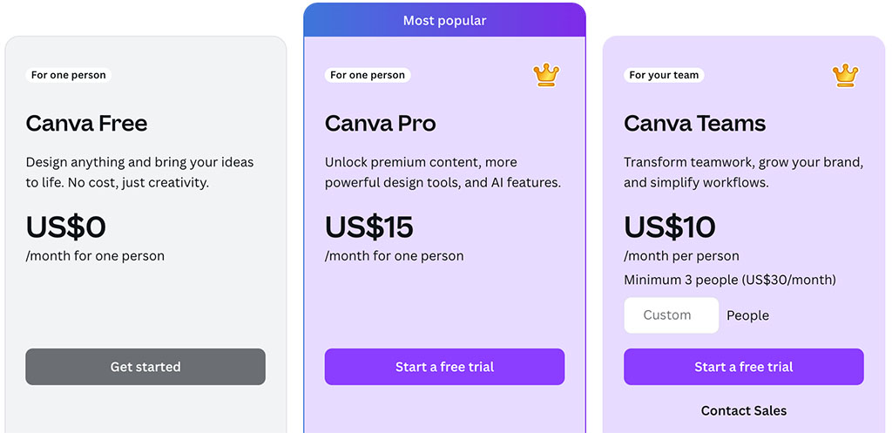Click the Canva Pro plan description
892x433 pixels.
443,173
